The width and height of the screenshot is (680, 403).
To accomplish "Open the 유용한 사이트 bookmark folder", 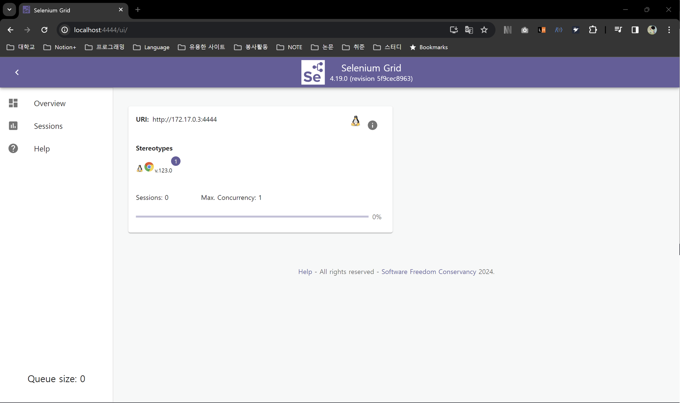I will point(202,47).
